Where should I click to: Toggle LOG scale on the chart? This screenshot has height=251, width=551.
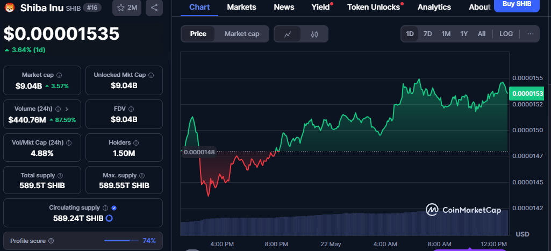click(x=506, y=34)
